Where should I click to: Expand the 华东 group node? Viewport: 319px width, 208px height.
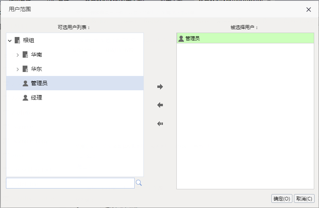point(18,69)
